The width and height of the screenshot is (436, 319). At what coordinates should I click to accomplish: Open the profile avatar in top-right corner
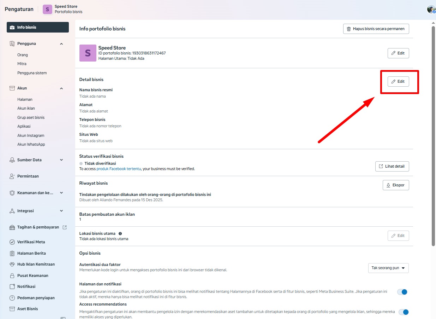click(431, 10)
